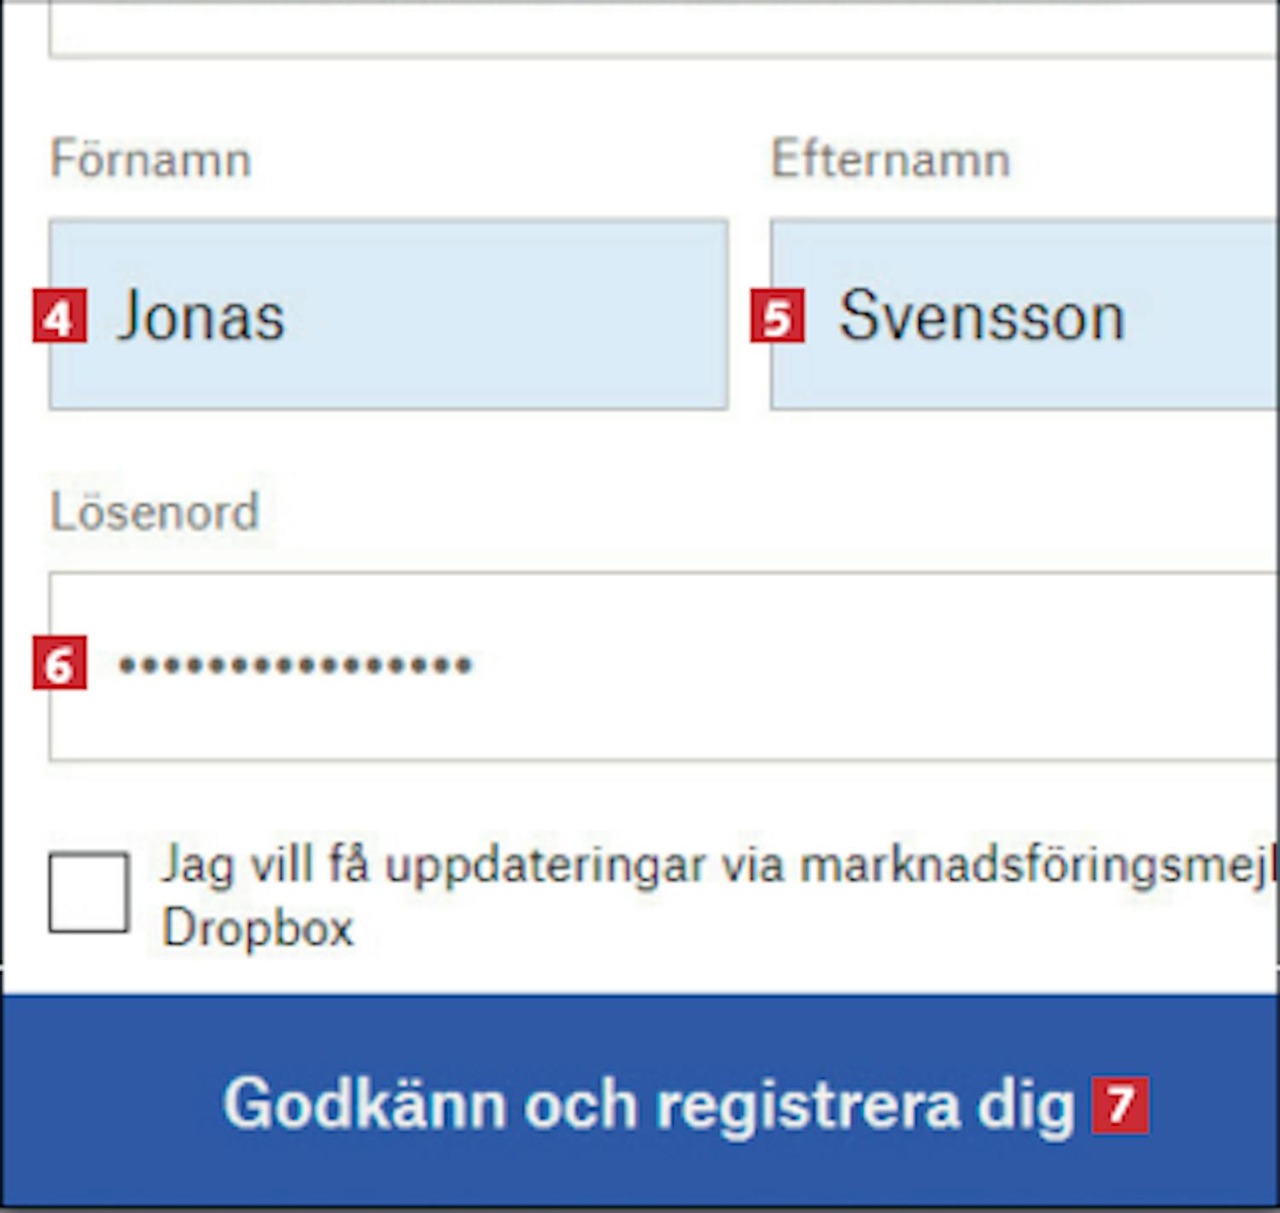The width and height of the screenshot is (1280, 1213).
Task: Click the red number 4 badge
Action: pyautogui.click(x=60, y=317)
